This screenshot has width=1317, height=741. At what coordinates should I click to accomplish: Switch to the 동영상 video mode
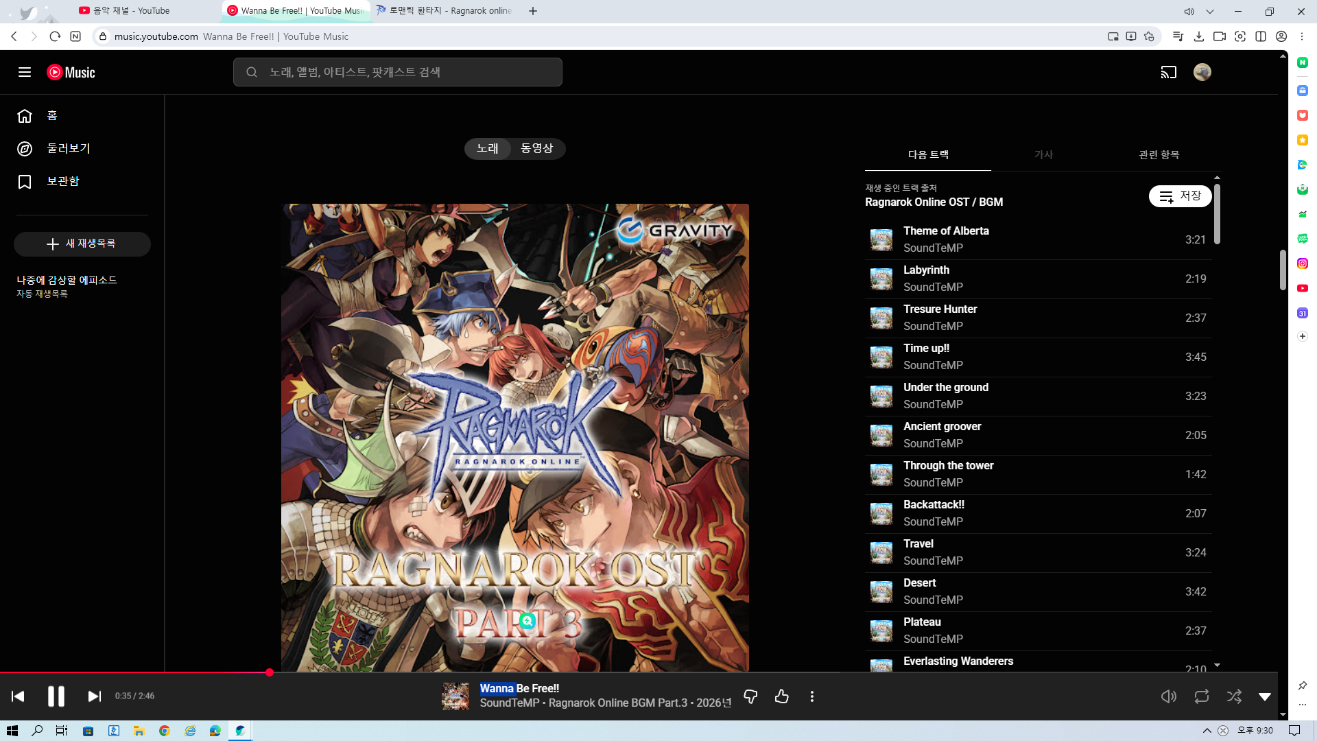point(536,148)
